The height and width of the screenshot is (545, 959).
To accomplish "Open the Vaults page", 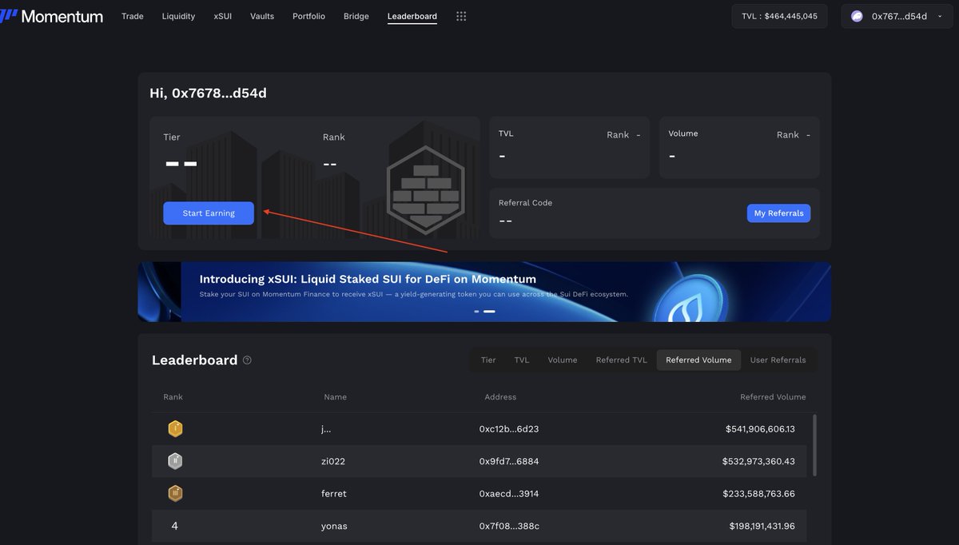I will (x=262, y=16).
